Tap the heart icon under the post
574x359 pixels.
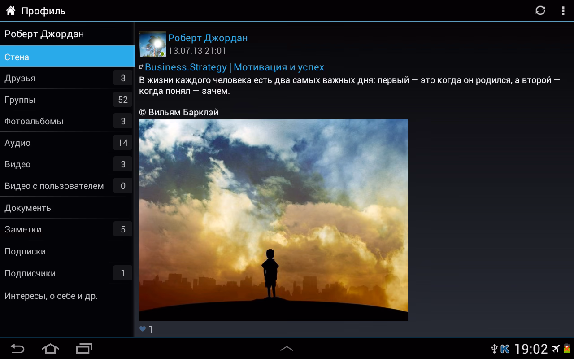tap(142, 329)
